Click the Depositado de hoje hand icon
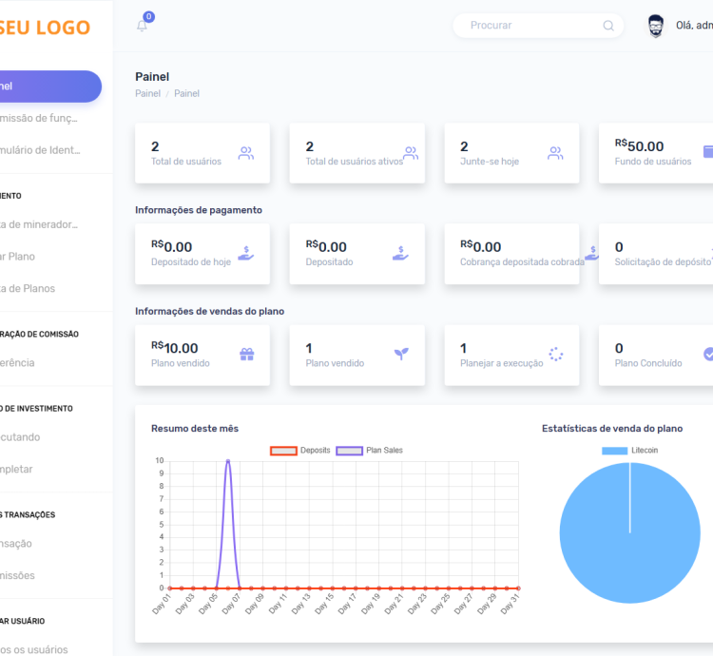 [x=246, y=254]
